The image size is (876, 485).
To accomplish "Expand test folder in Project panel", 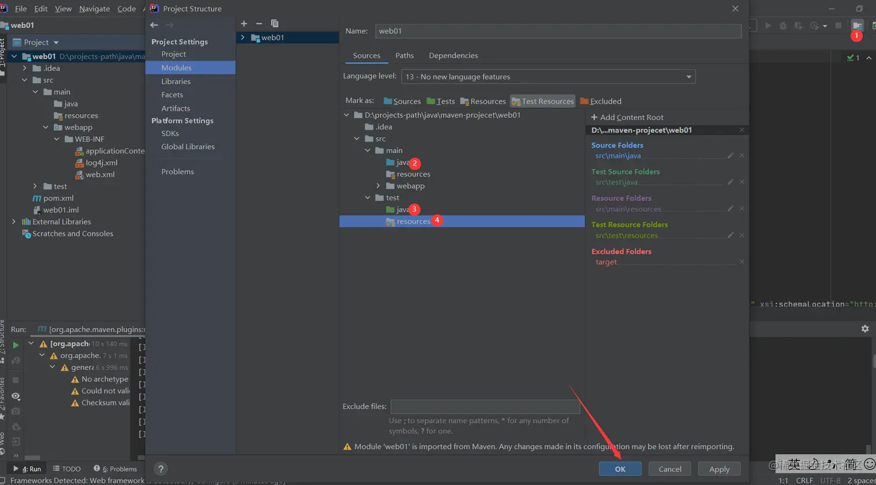I will coord(35,187).
